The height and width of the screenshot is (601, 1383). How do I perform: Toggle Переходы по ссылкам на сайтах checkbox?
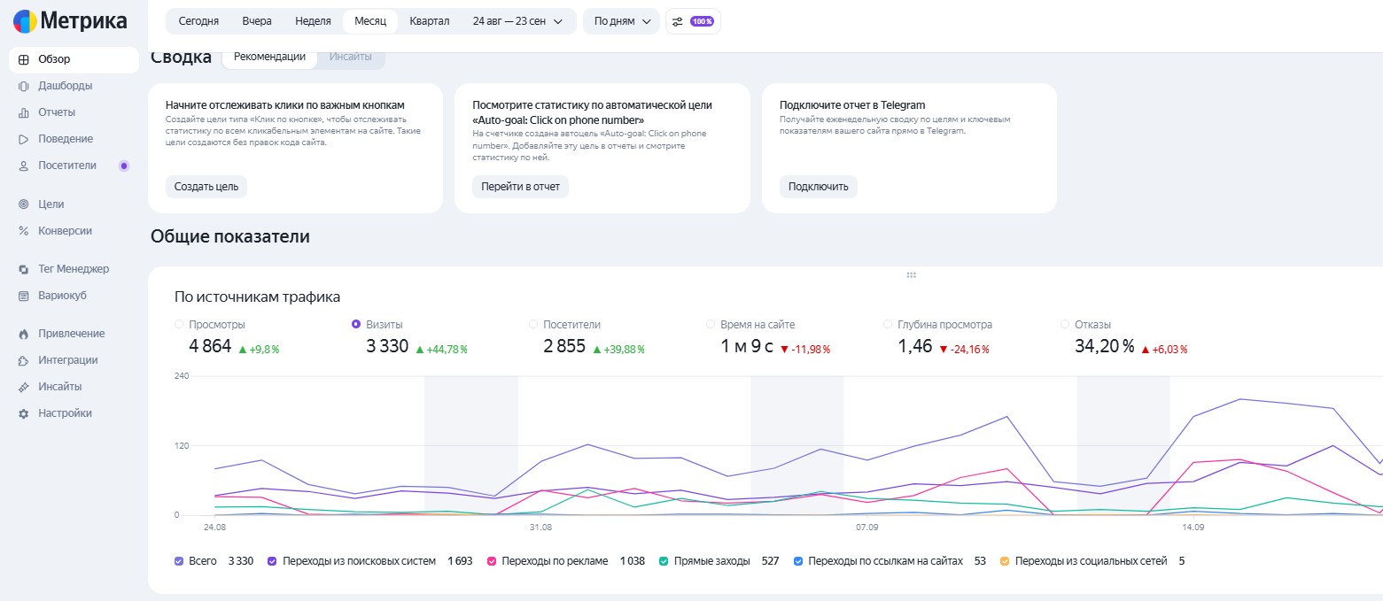(x=798, y=561)
